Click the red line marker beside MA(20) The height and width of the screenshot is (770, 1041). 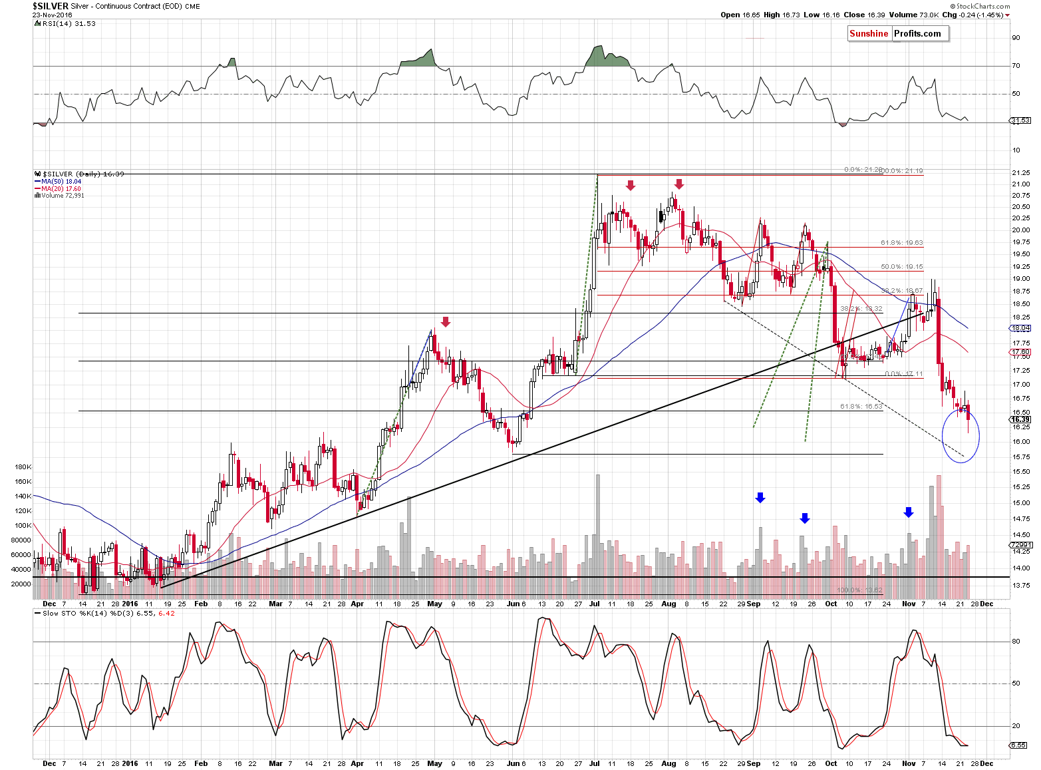coord(37,188)
